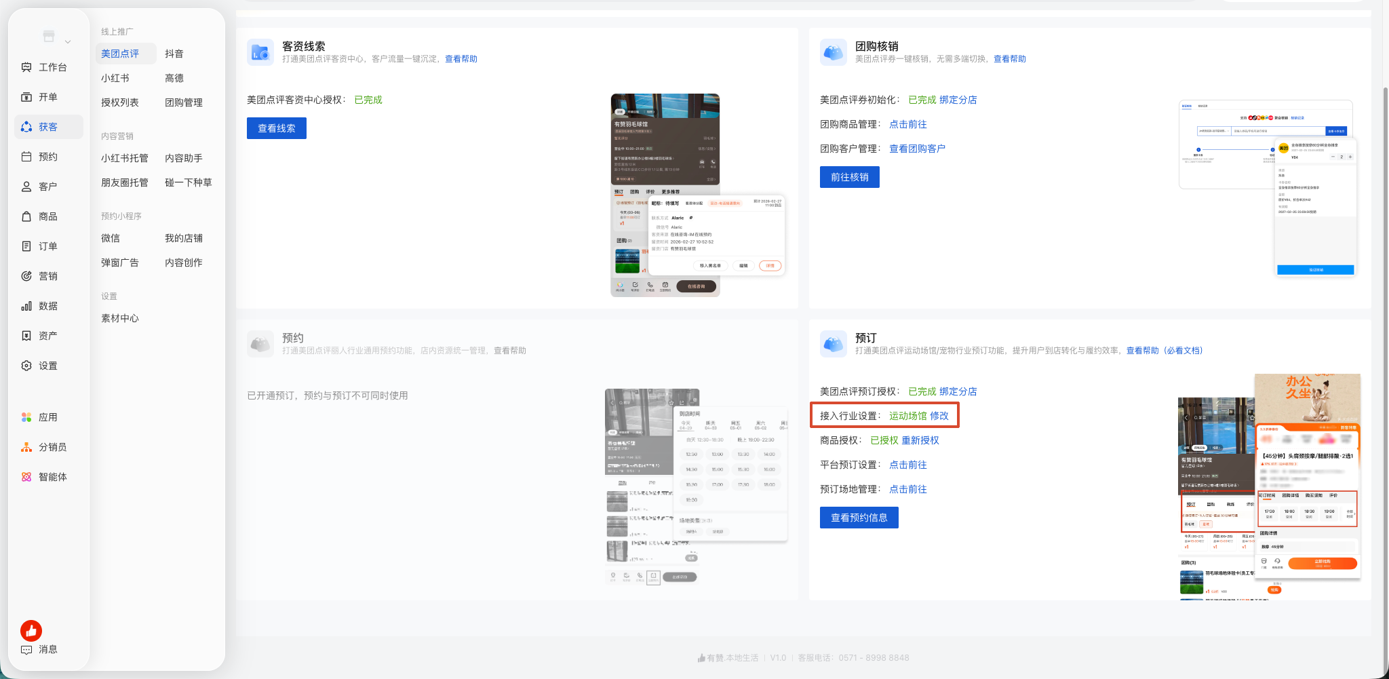The height and width of the screenshot is (679, 1389).
Task: Select 碰一下种草 menu item
Action: (x=189, y=182)
